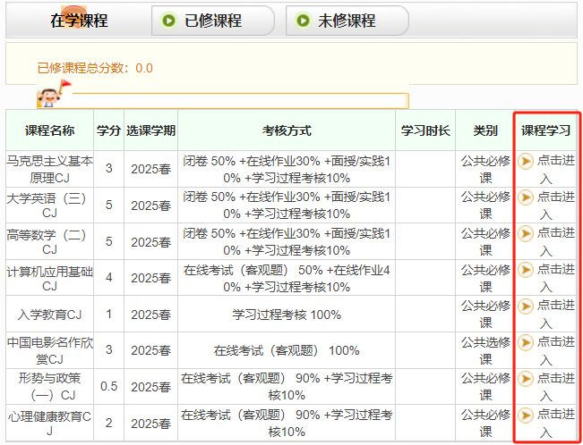
Task: Click play icon for 马克思主义基本原理CJ
Action: coord(526,161)
